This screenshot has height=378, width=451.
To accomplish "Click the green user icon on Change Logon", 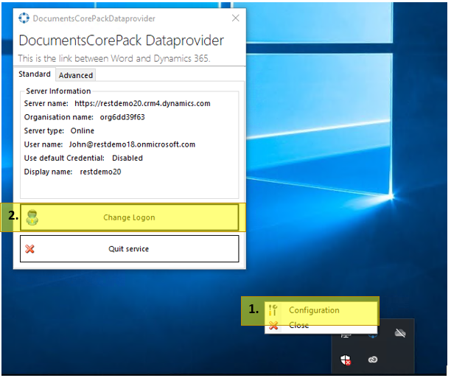I will click(32, 217).
